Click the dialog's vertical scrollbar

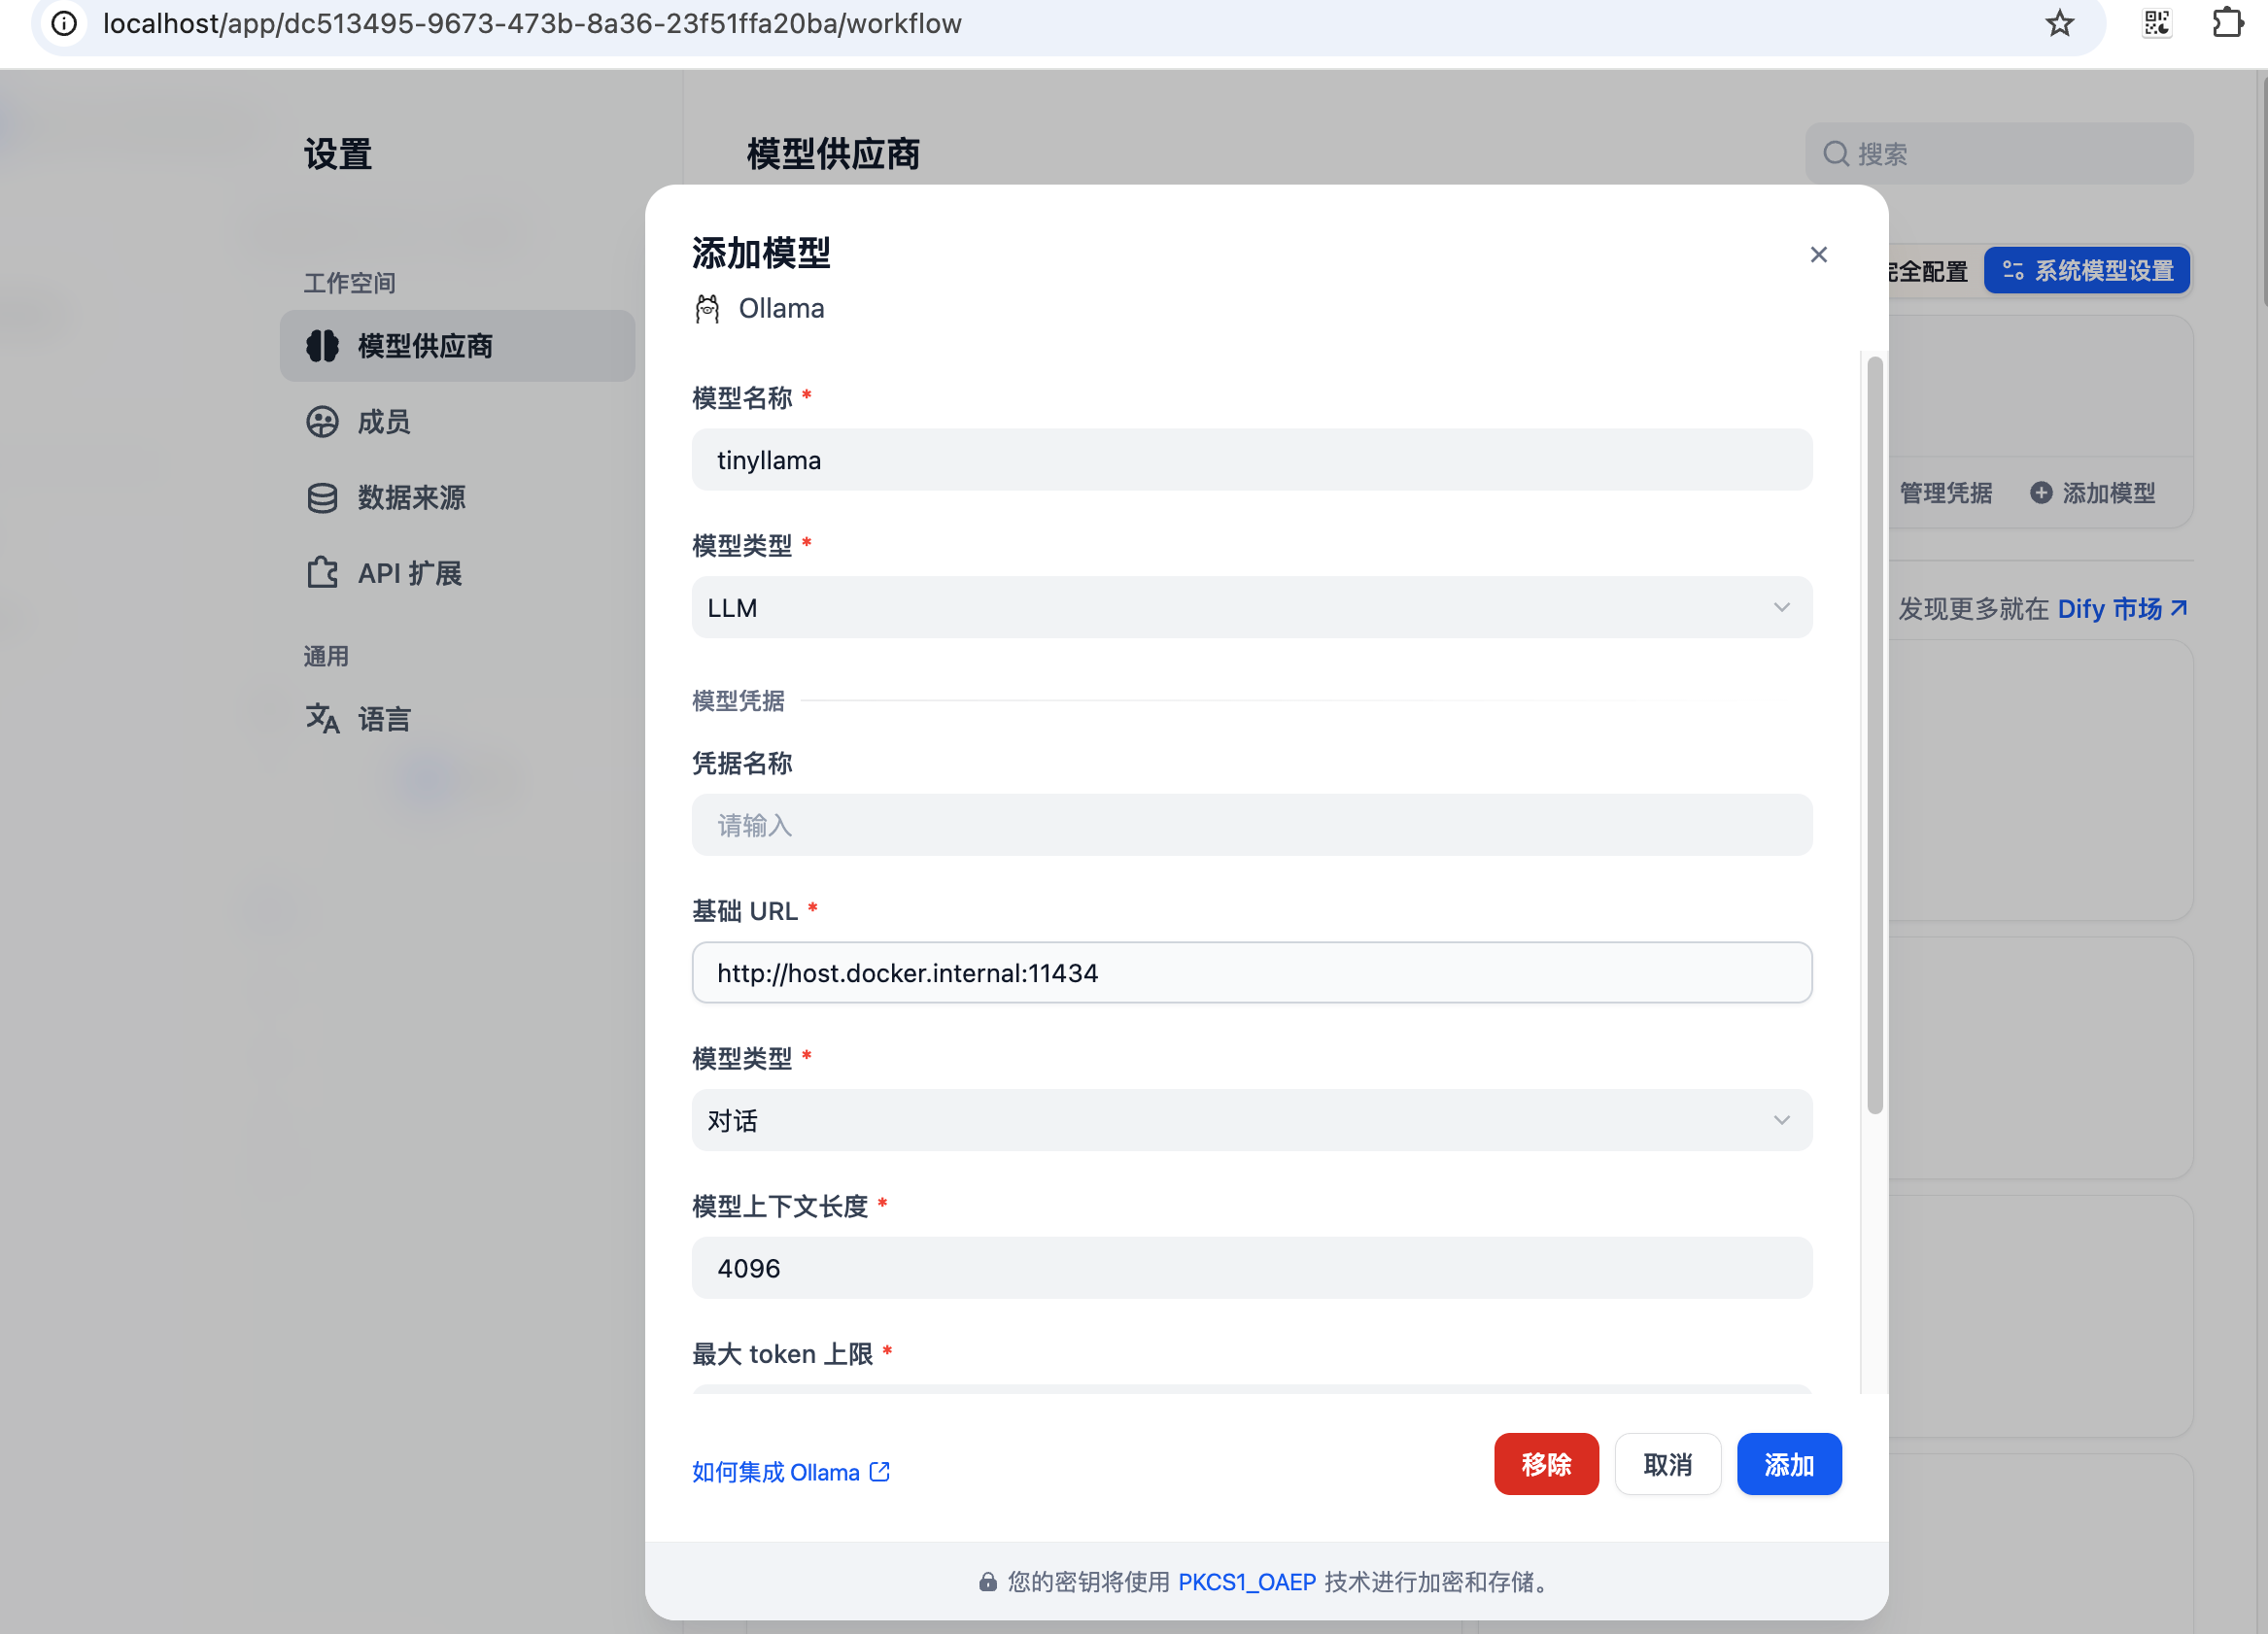coord(1874,735)
